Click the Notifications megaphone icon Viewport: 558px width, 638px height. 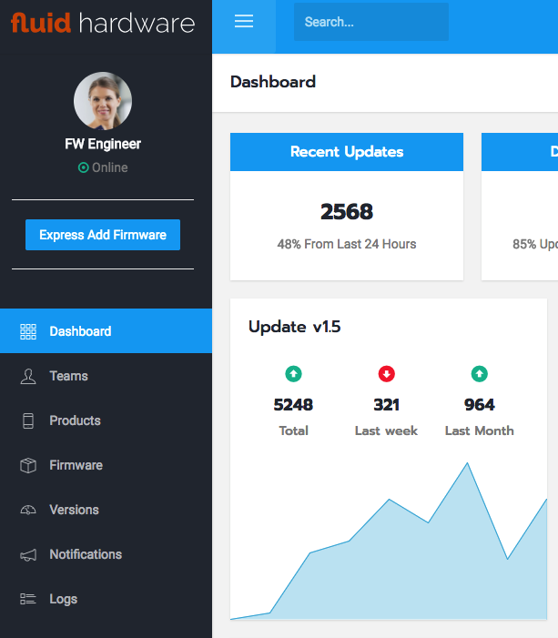click(28, 554)
